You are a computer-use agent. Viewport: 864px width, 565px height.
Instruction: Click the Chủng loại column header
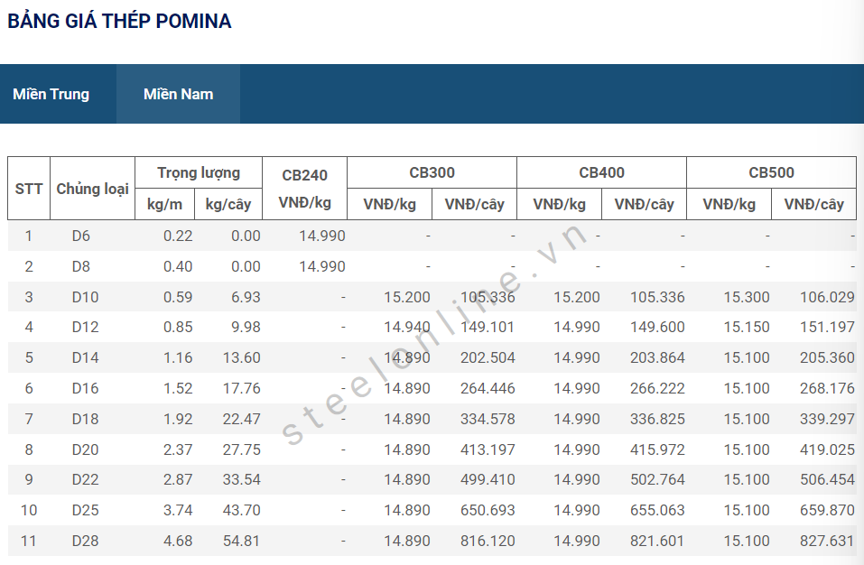point(93,189)
